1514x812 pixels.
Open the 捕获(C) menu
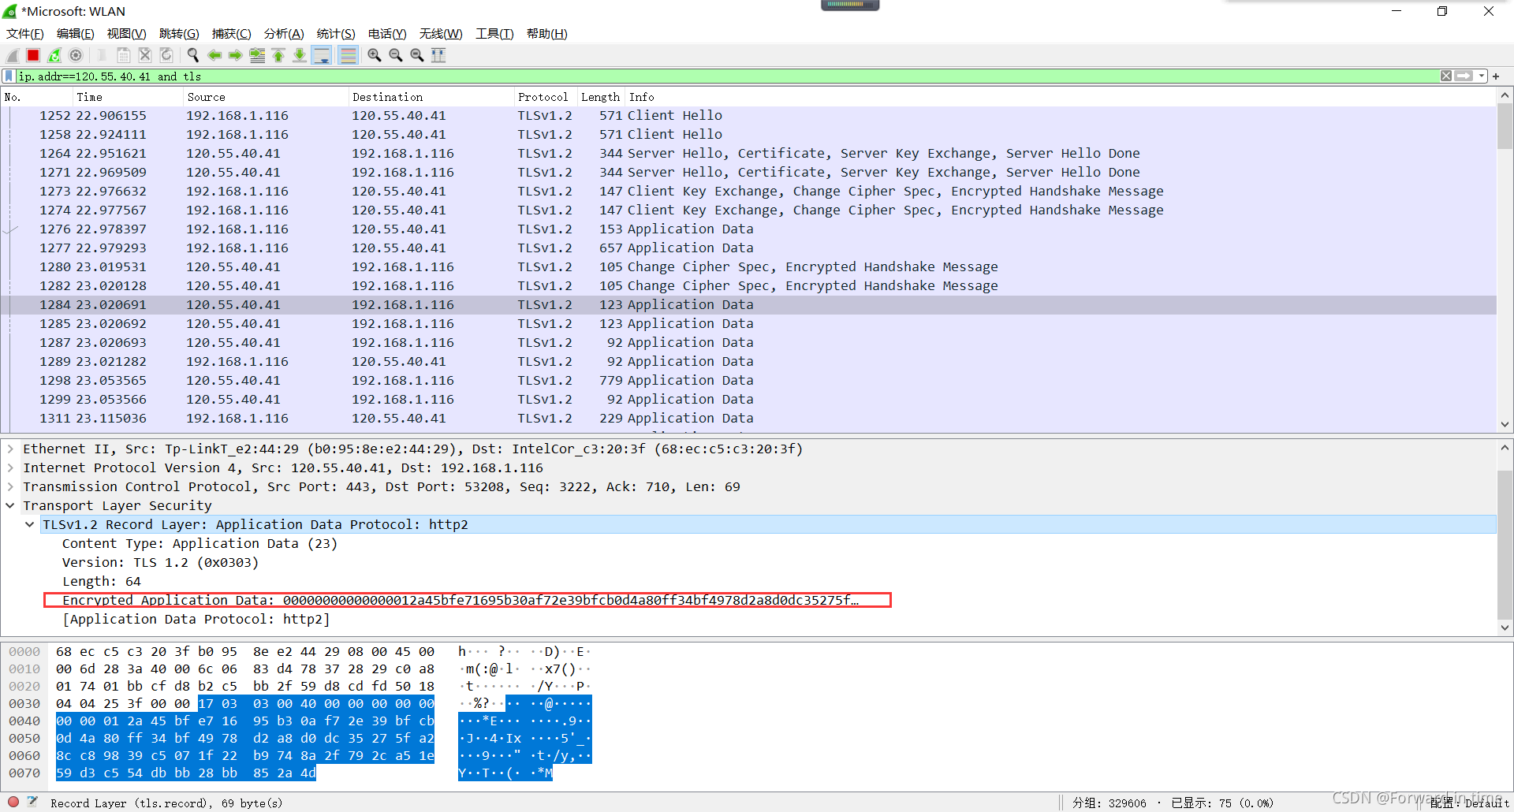[232, 34]
